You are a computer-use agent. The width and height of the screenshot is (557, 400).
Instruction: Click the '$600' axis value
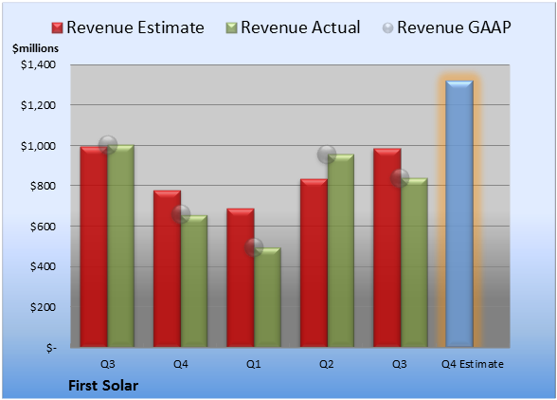click(x=43, y=227)
